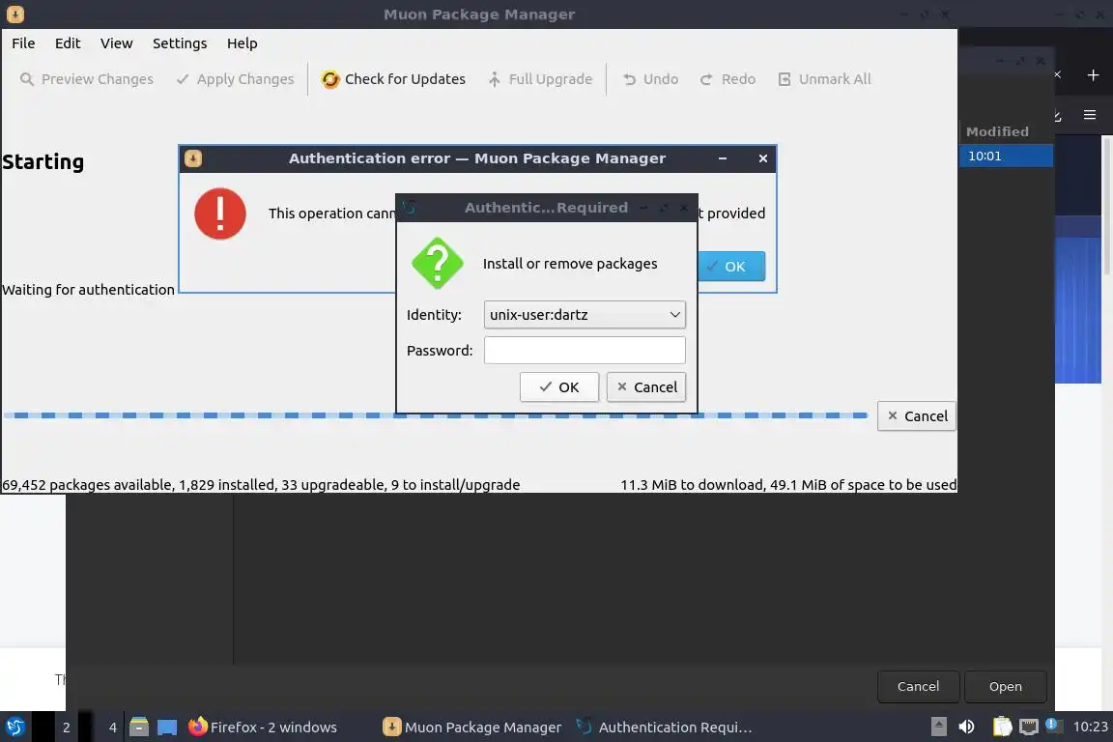Click the Waiting for authentication label

pos(88,290)
